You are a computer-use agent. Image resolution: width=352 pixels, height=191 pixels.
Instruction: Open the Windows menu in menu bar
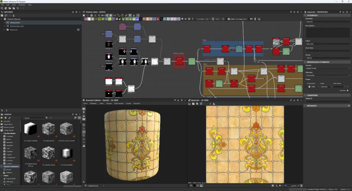click(22, 5)
